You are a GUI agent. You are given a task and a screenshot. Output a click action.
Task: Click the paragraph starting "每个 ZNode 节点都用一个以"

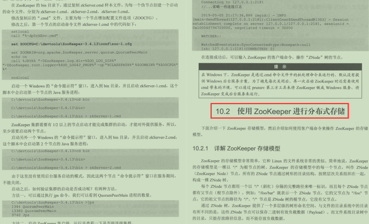click(x=280, y=193)
